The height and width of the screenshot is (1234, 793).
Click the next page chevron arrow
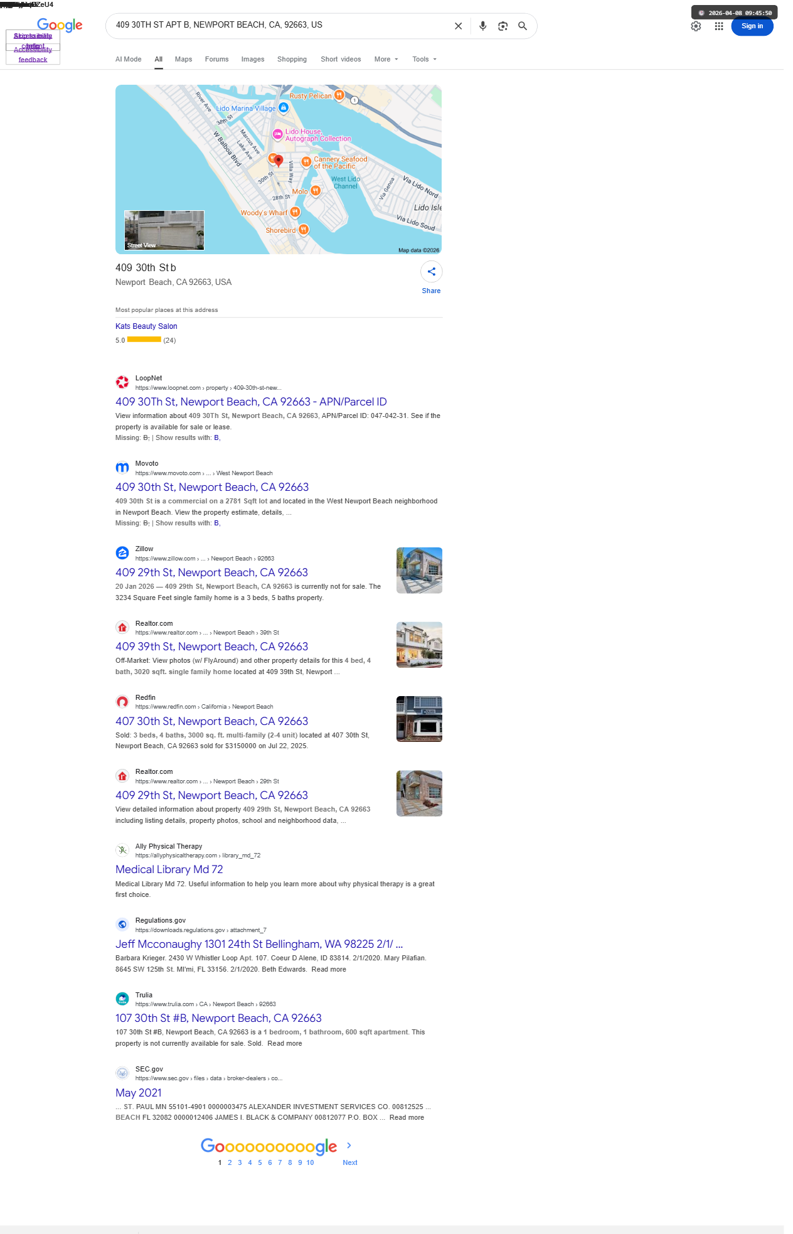click(x=349, y=1145)
